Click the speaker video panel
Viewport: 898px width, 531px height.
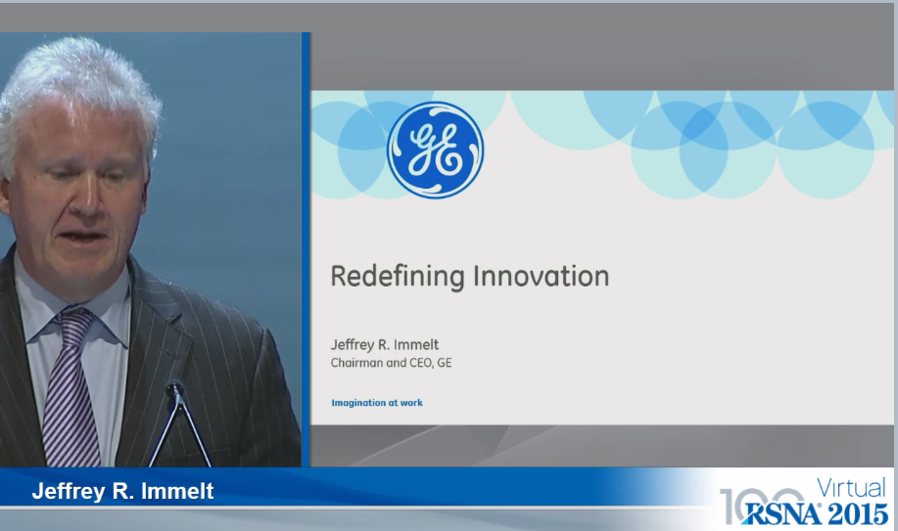[x=151, y=249]
